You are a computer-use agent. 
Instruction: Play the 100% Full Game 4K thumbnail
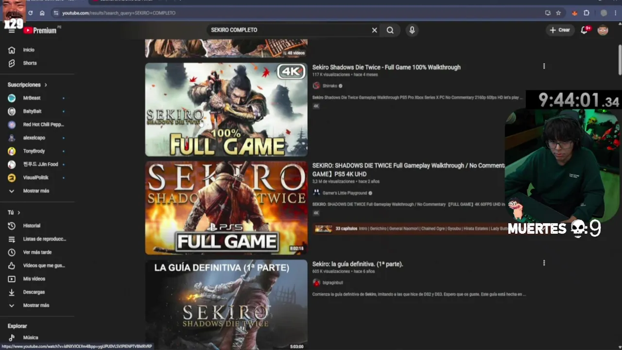click(226, 109)
